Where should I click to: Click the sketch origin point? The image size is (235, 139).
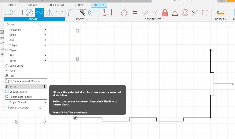pos(75,118)
